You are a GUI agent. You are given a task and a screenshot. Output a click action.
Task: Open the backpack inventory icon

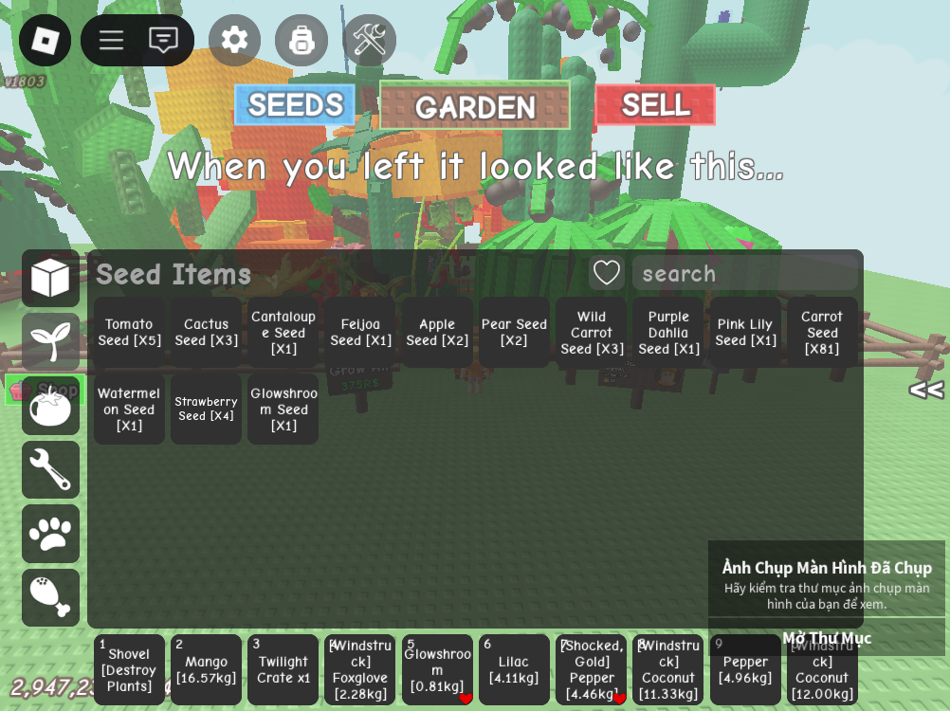[x=301, y=41]
